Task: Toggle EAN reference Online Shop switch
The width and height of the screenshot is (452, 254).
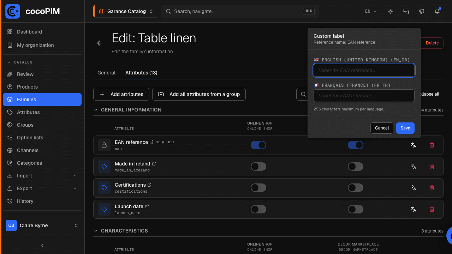Action: click(258, 145)
